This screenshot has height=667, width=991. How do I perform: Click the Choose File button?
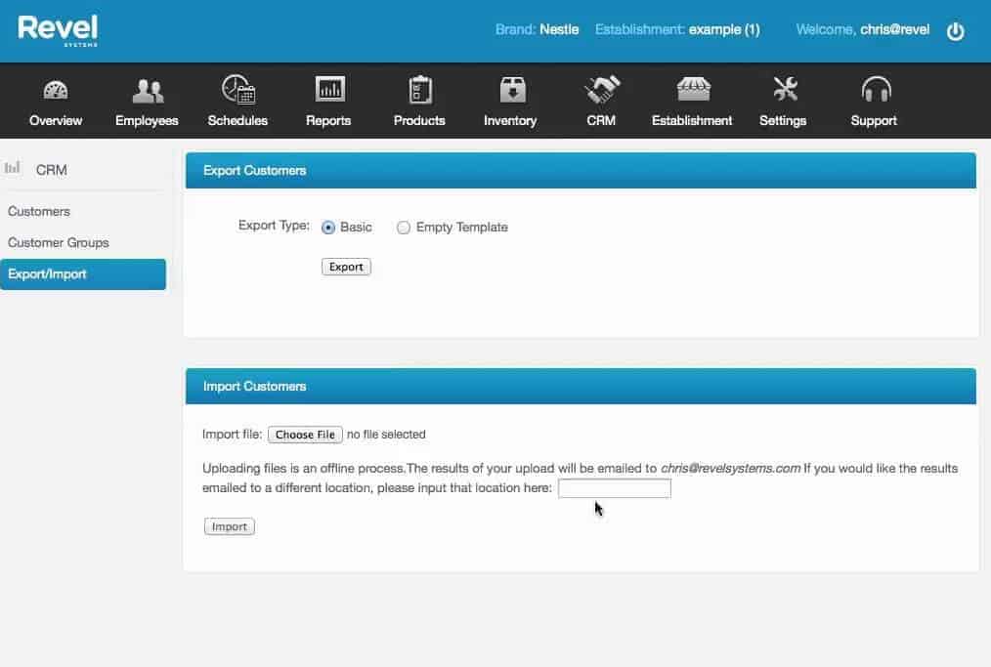pyautogui.click(x=305, y=435)
